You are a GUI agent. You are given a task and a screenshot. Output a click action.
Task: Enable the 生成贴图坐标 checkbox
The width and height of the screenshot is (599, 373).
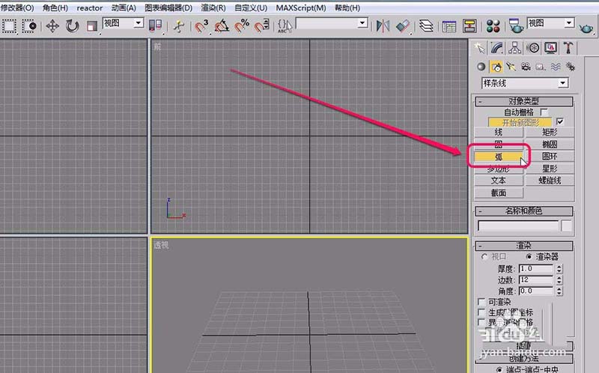point(481,312)
